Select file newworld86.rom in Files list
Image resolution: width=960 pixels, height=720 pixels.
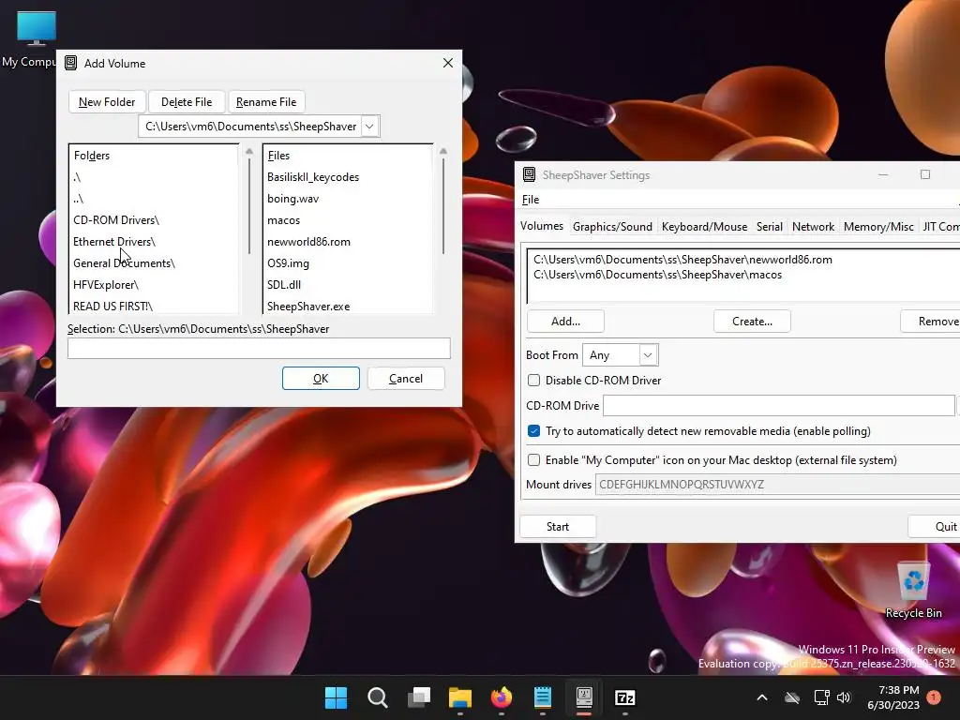tap(309, 241)
